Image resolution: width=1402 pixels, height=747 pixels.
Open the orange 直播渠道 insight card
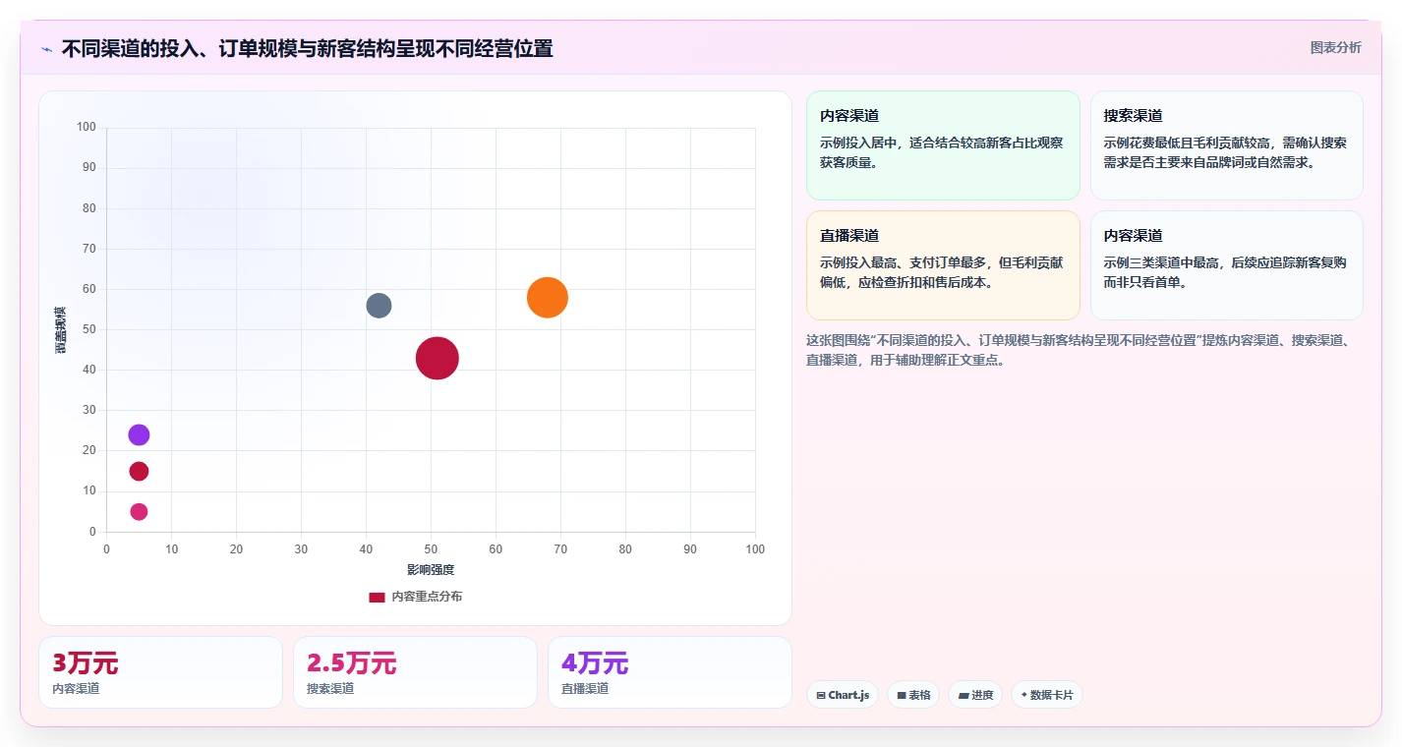click(x=943, y=265)
